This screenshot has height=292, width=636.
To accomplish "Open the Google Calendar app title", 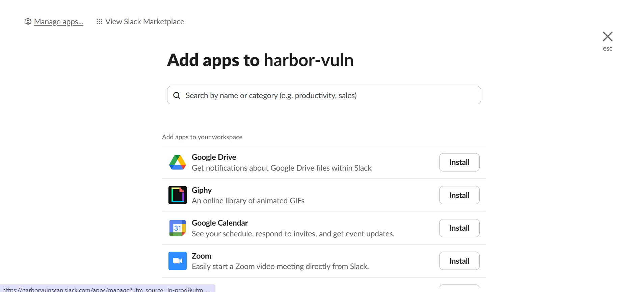I will pyautogui.click(x=219, y=223).
